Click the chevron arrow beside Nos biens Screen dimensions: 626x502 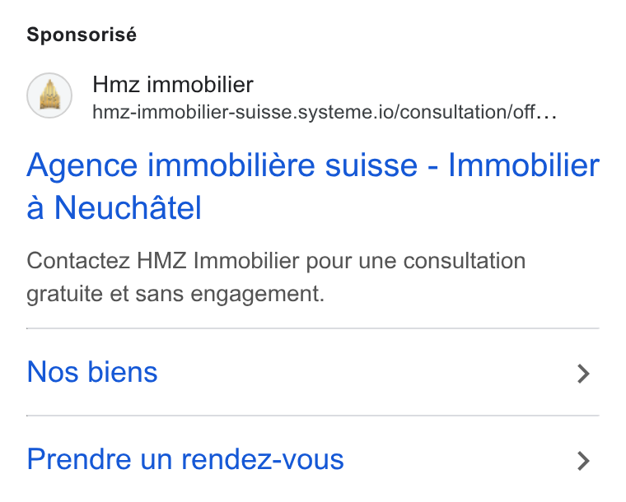coord(584,374)
